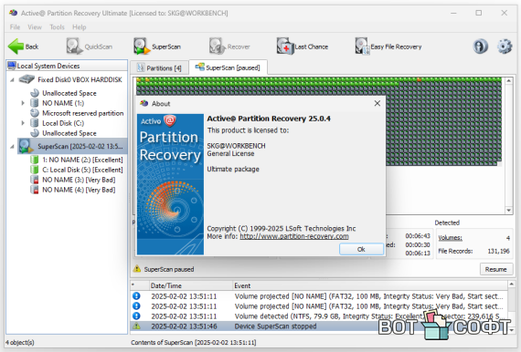The image size is (521, 352).
Task: Select the Device SuperScan stopped log row
Action: pyautogui.click(x=319, y=326)
